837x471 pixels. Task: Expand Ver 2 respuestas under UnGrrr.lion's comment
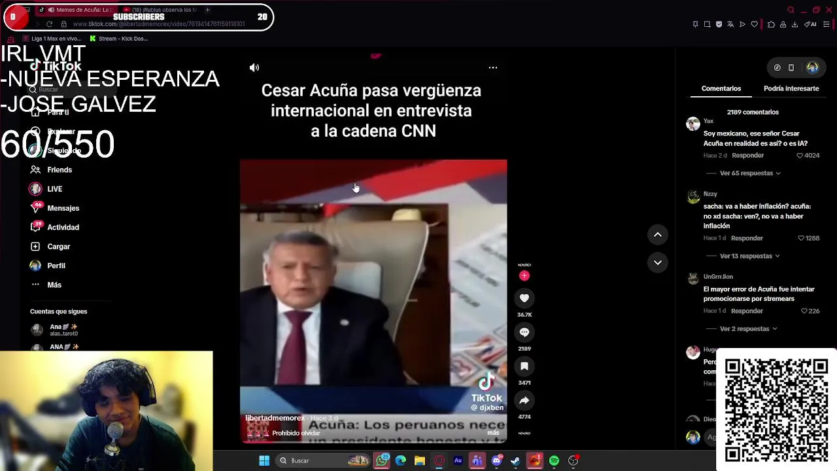point(748,329)
